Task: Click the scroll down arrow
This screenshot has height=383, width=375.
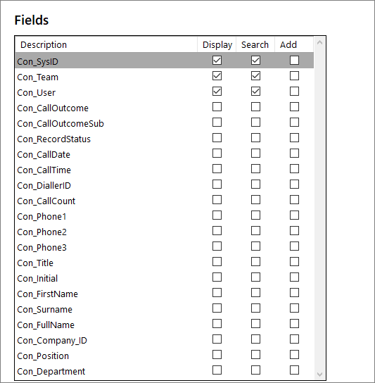Action: pyautogui.click(x=319, y=374)
